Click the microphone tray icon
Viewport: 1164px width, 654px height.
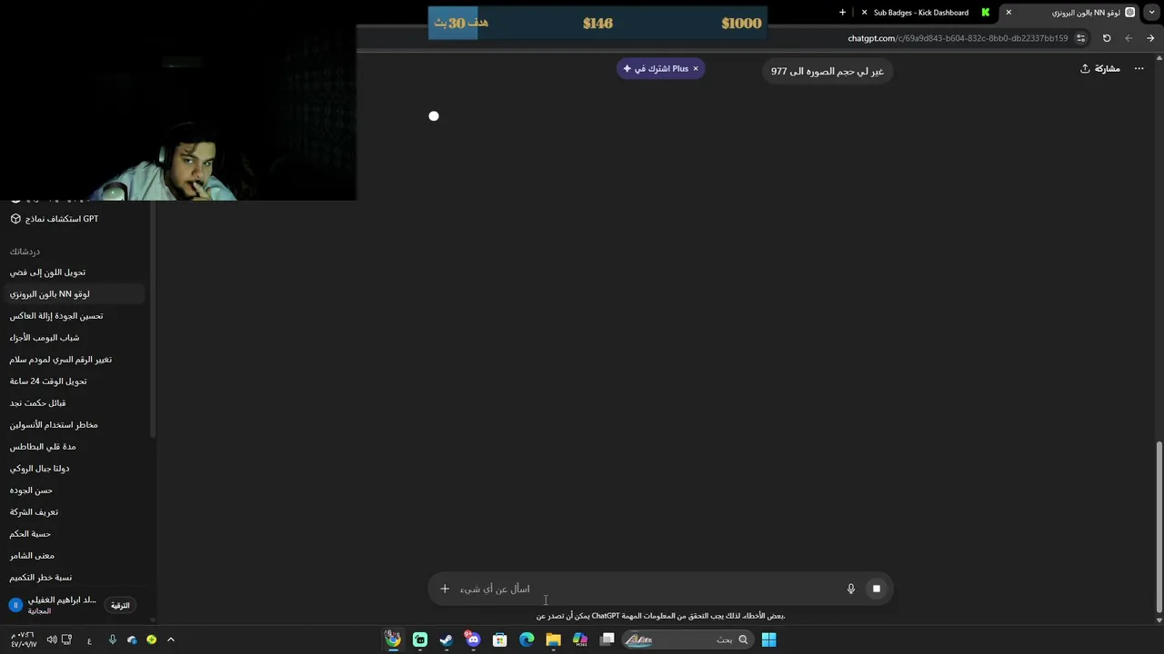[113, 639]
